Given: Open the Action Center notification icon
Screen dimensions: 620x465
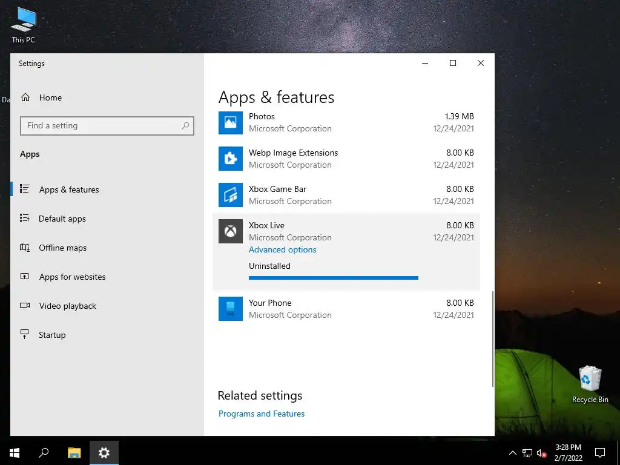Looking at the screenshot, I should 600,453.
